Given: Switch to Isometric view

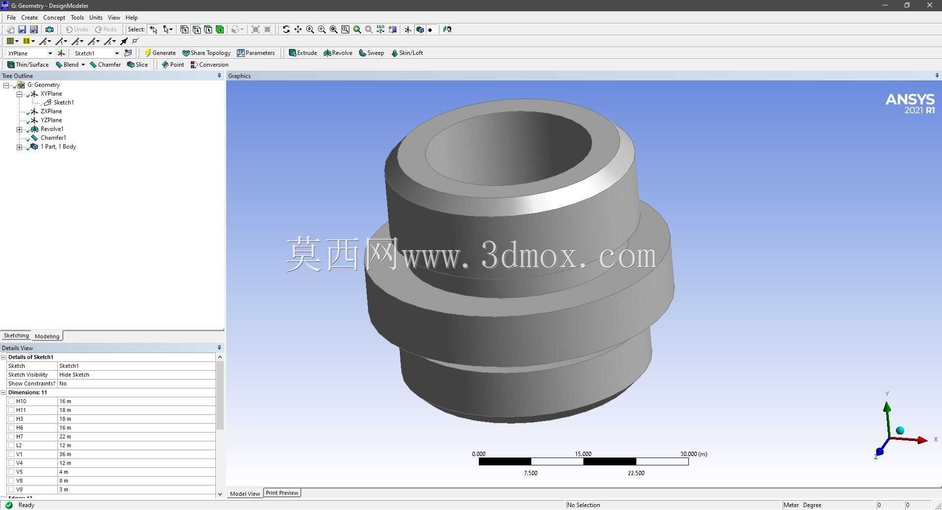Looking at the screenshot, I should [x=381, y=29].
